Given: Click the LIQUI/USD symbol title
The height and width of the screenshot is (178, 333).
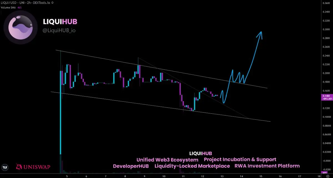Looking at the screenshot, I should pyautogui.click(x=9, y=3).
